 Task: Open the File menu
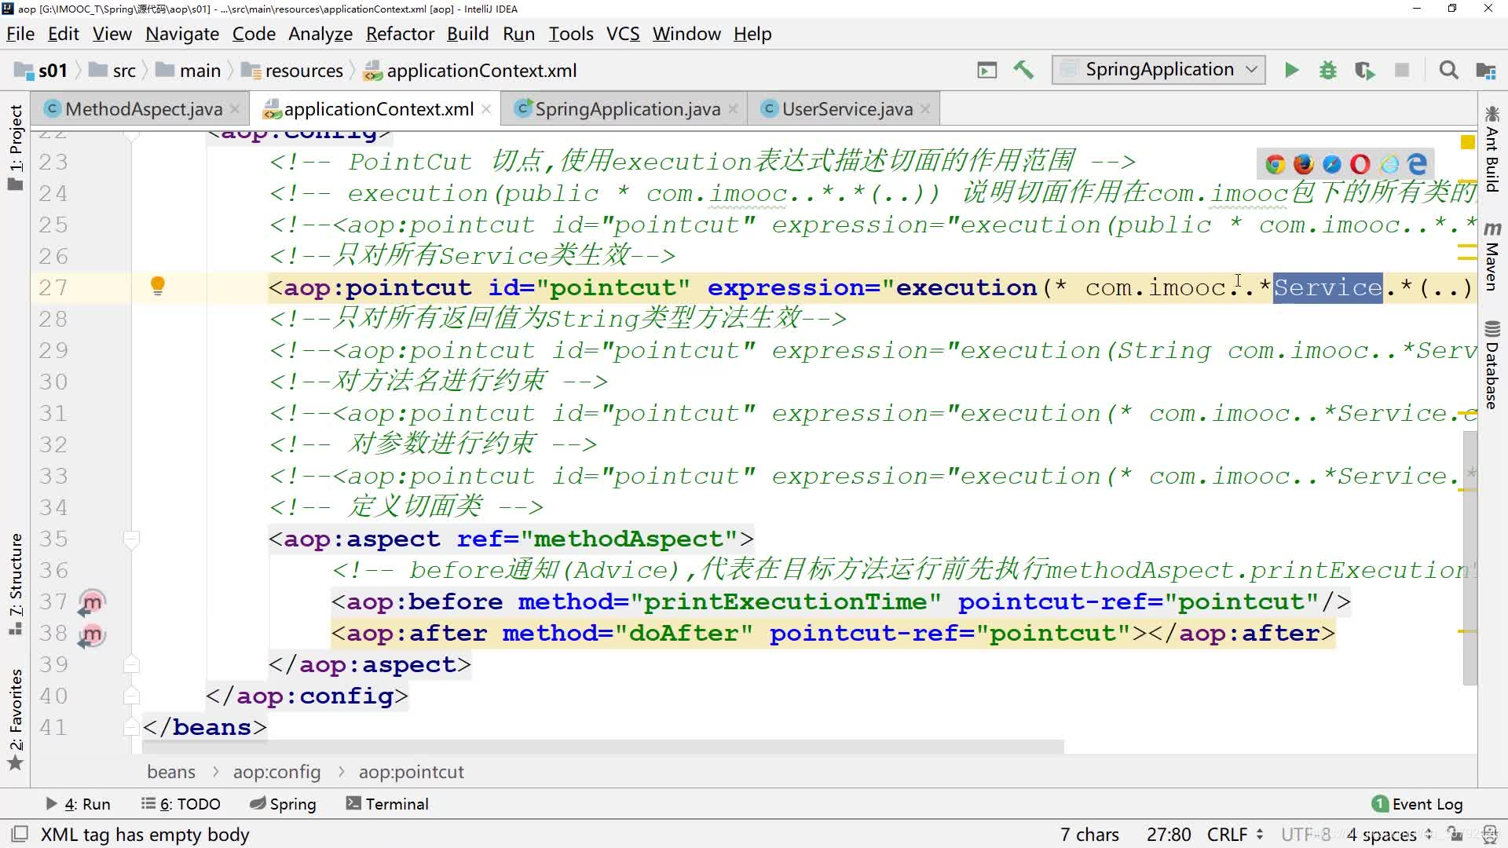pos(20,34)
